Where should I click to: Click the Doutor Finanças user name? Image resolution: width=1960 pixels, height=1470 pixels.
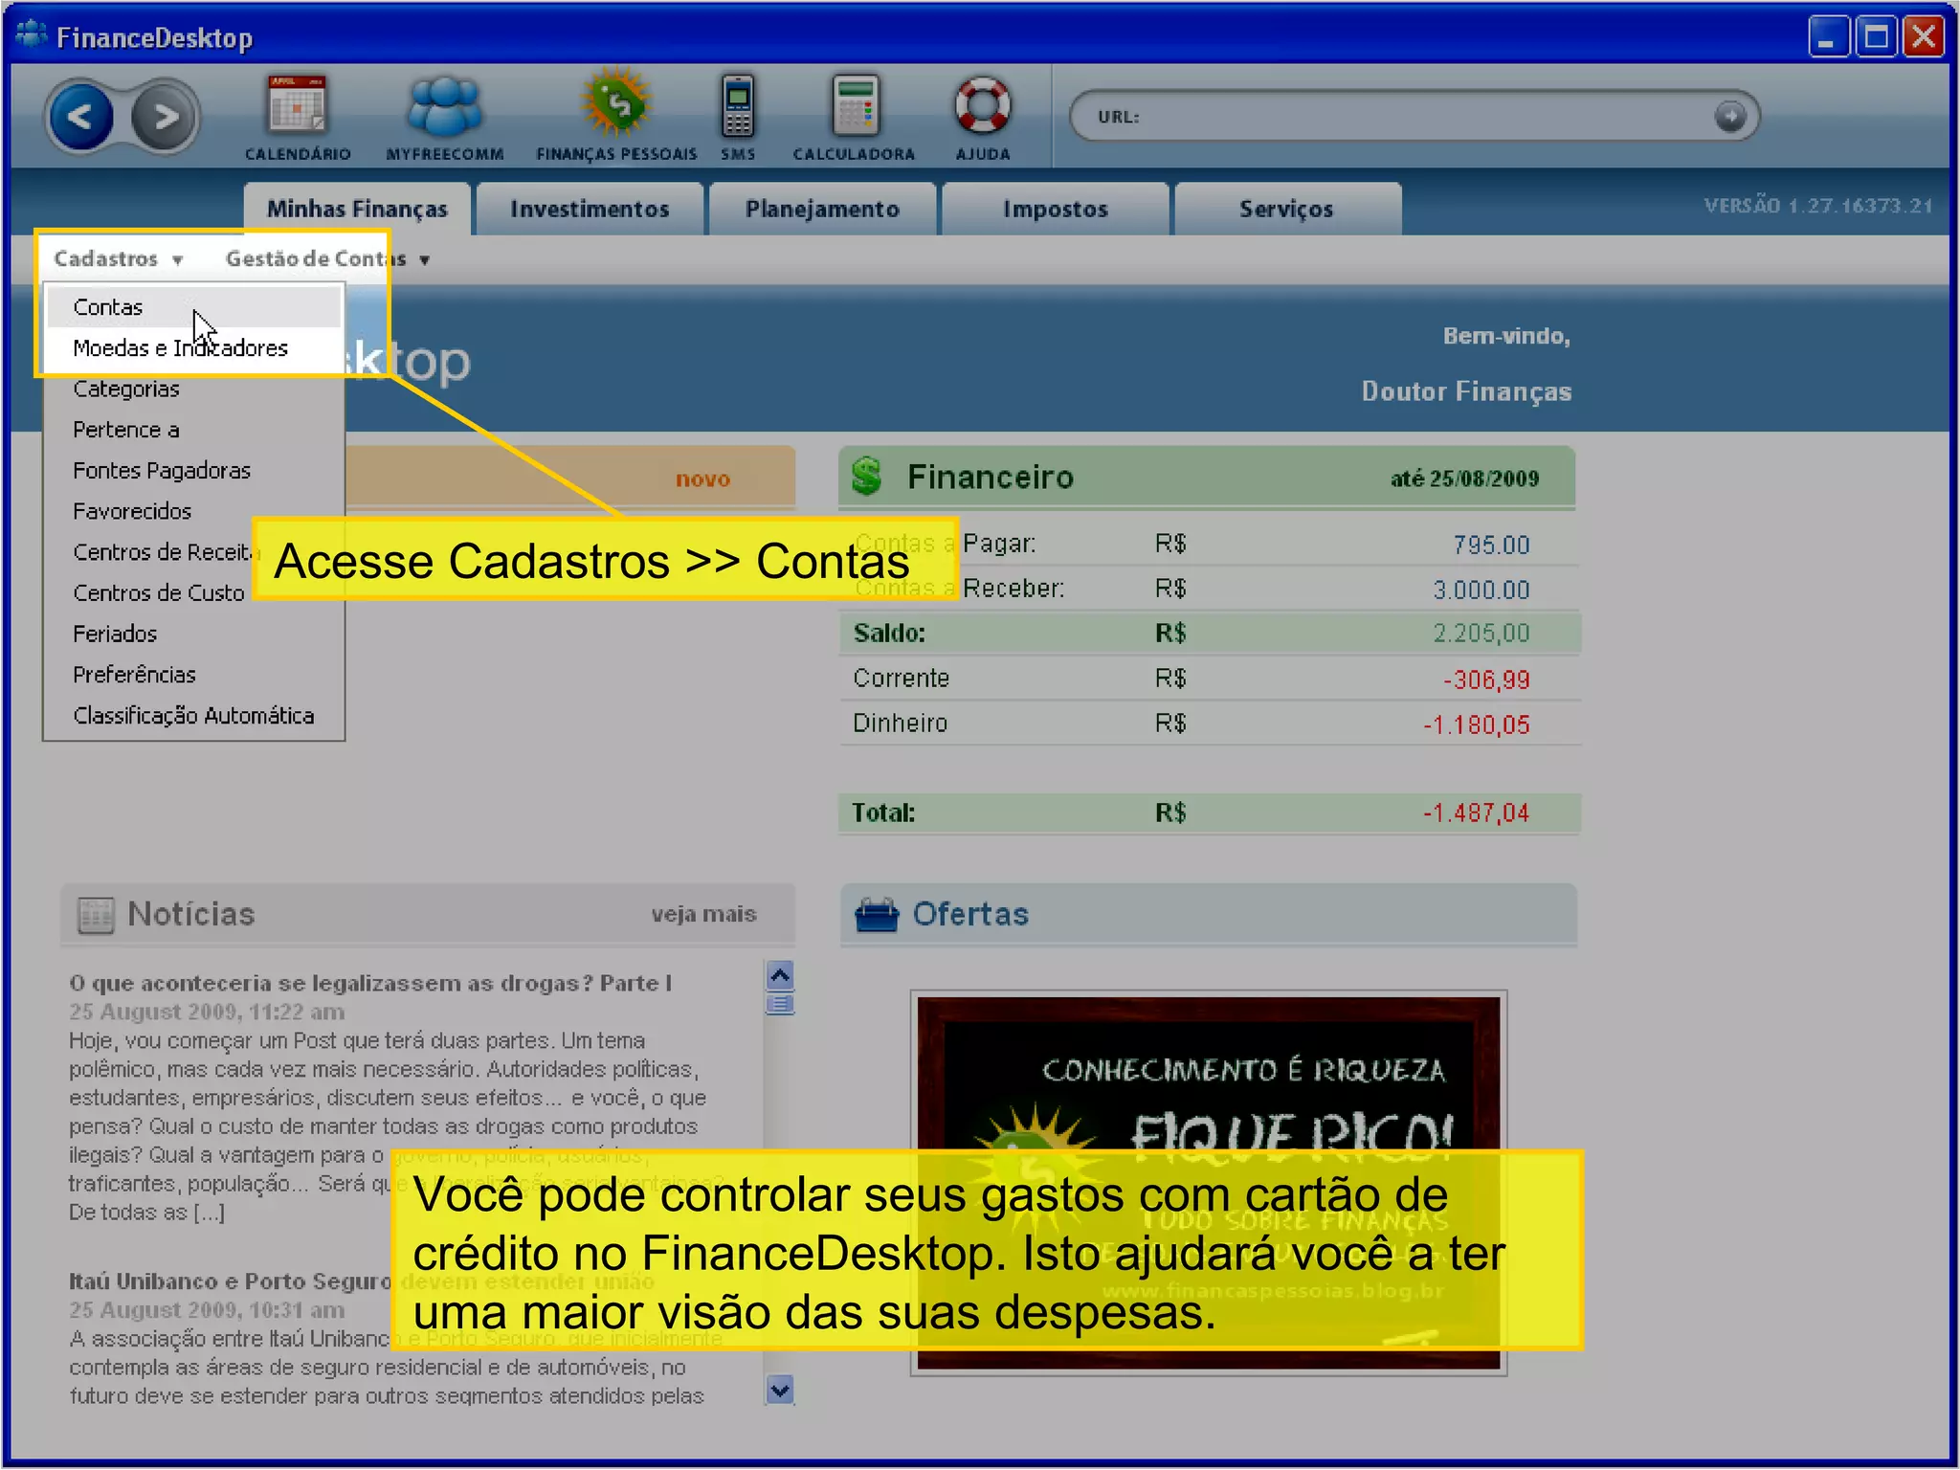pos(1466,390)
